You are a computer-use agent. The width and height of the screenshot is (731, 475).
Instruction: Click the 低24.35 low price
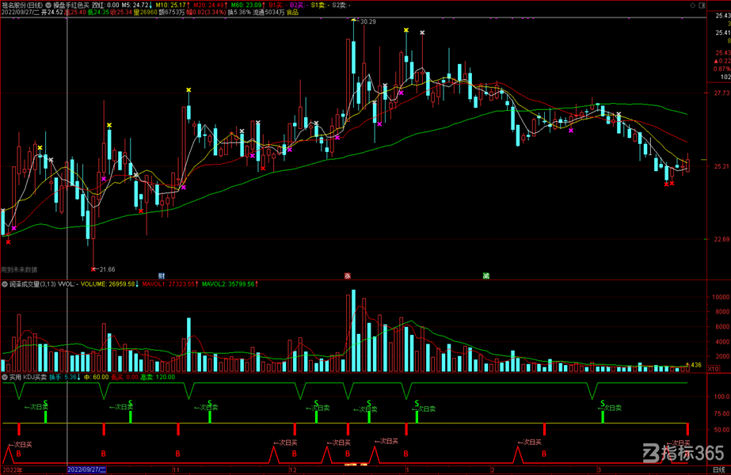(x=98, y=13)
